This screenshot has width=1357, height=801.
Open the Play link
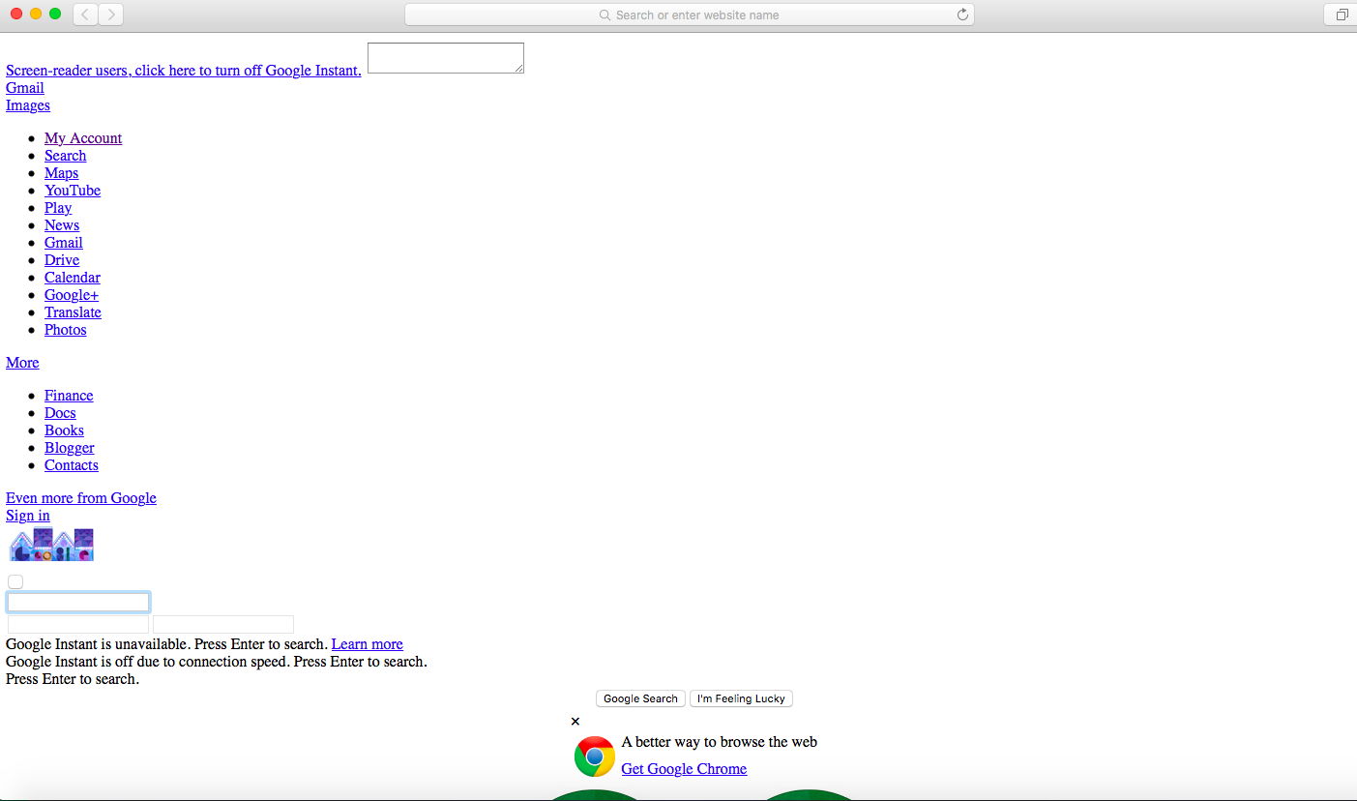click(58, 208)
